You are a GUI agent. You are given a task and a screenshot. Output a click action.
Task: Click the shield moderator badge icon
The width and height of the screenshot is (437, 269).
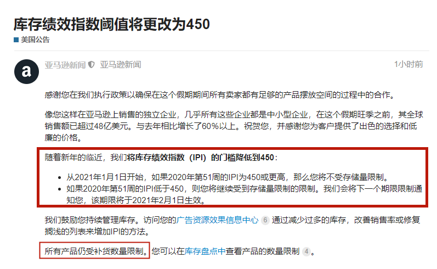point(92,65)
